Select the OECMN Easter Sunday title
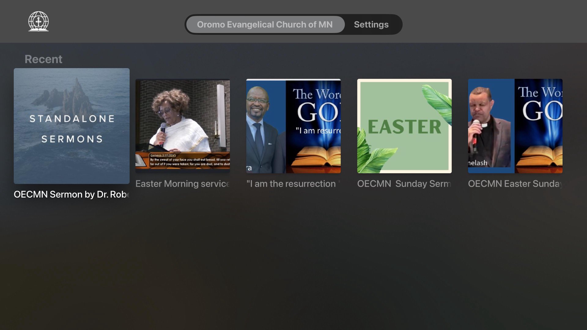 coord(515,184)
